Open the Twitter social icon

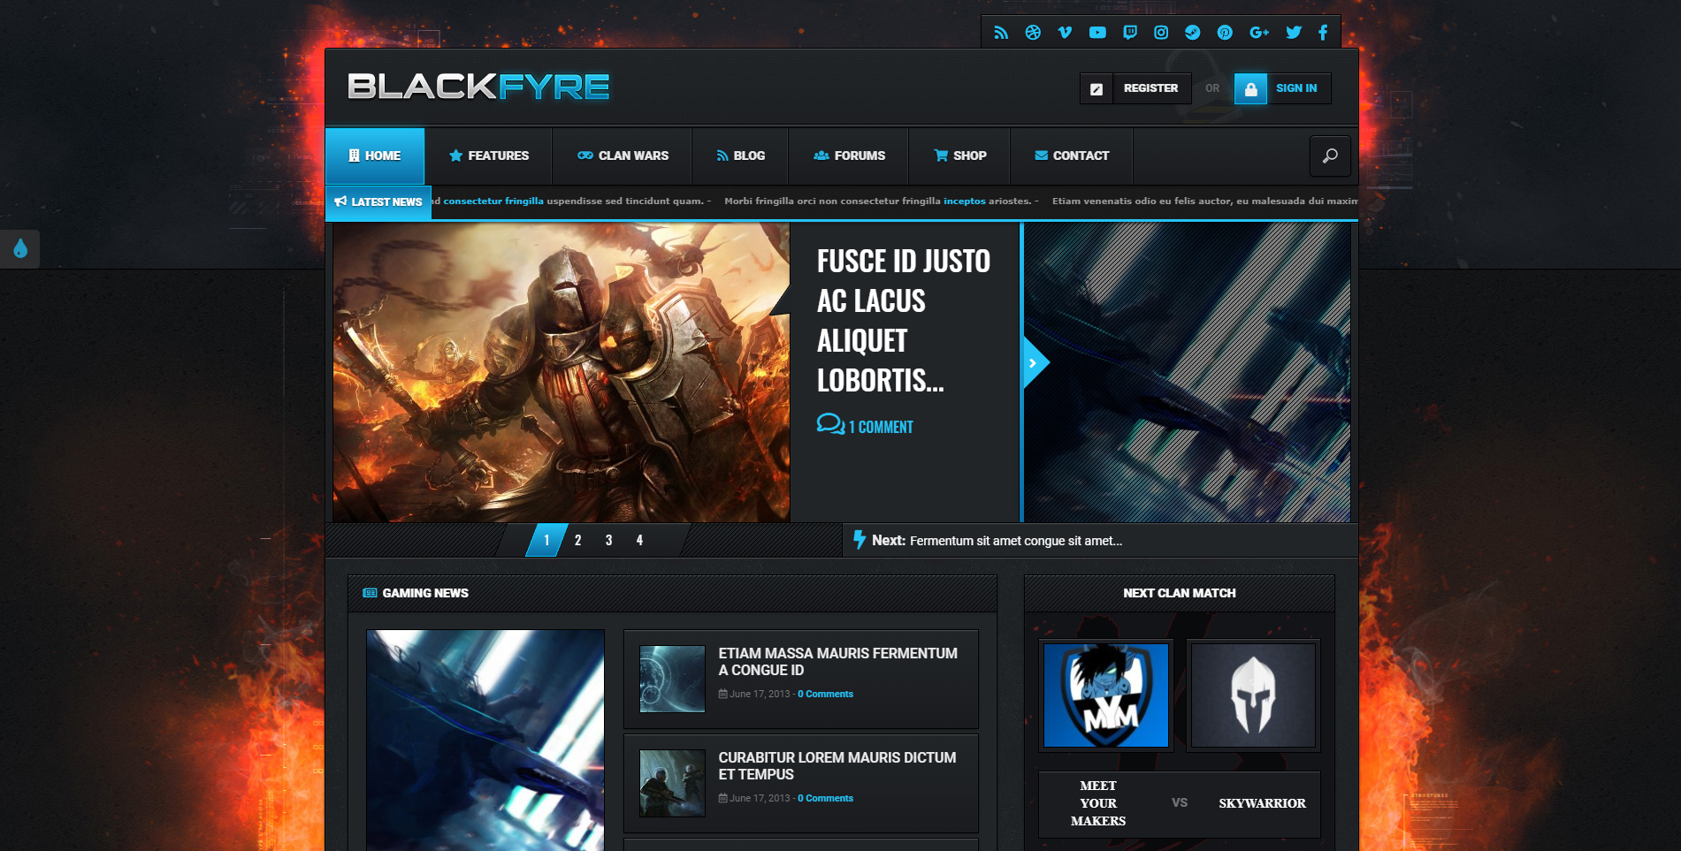click(1294, 33)
